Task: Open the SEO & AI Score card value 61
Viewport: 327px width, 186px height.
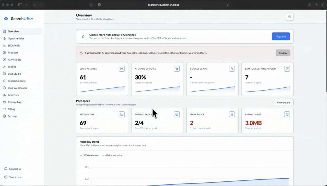Action: [83, 77]
